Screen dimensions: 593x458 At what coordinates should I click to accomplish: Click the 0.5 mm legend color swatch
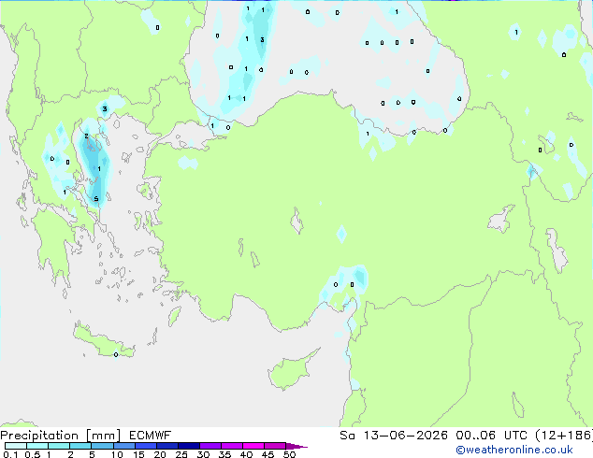pos(37,446)
